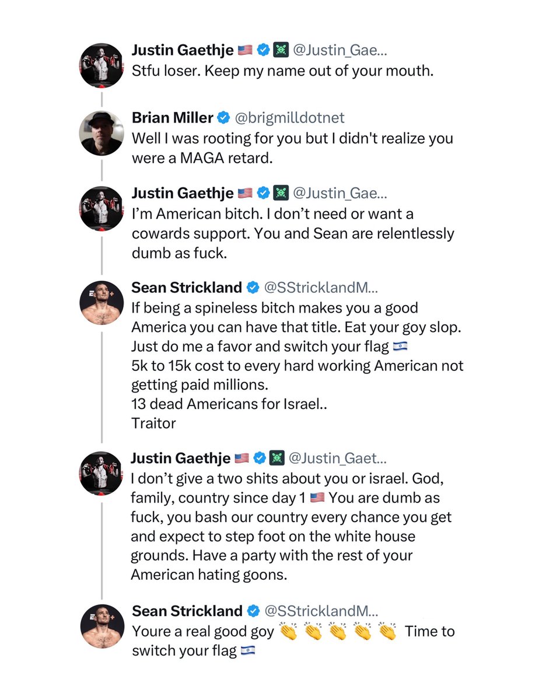Viewport: 560px width, 700px height.
Task: Click the US flag emoji beside Justin Gaethje's name in the fifth tweet
Action: coord(242,459)
